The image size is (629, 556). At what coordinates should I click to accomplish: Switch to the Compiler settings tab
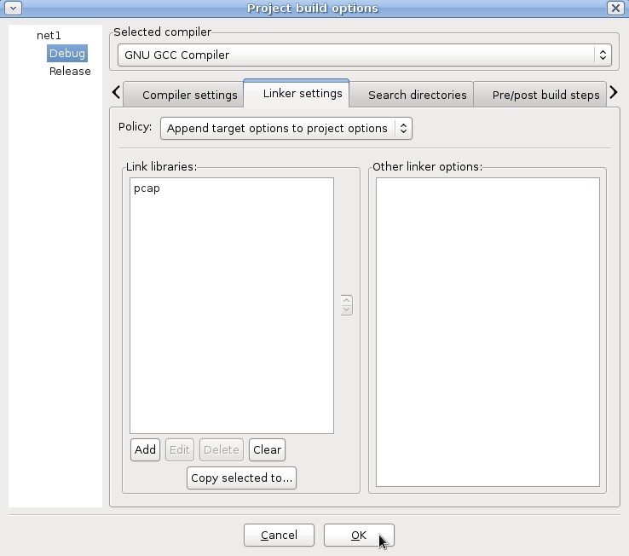point(189,95)
